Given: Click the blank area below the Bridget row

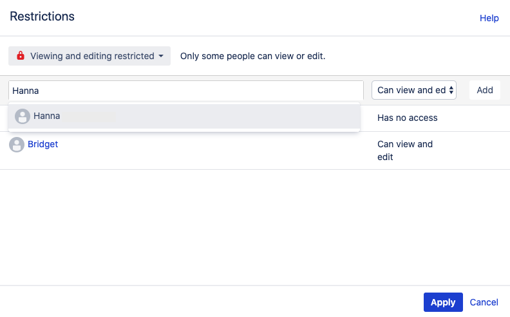Looking at the screenshot, I should click(x=255, y=228).
